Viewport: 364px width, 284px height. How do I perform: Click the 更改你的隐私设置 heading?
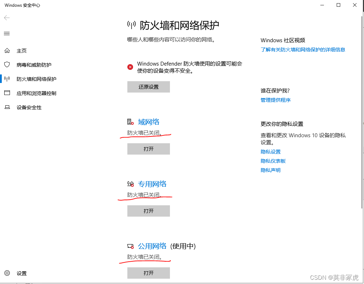282,124
